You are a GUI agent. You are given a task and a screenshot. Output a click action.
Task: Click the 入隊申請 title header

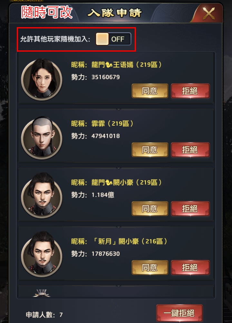pyautogui.click(x=115, y=13)
